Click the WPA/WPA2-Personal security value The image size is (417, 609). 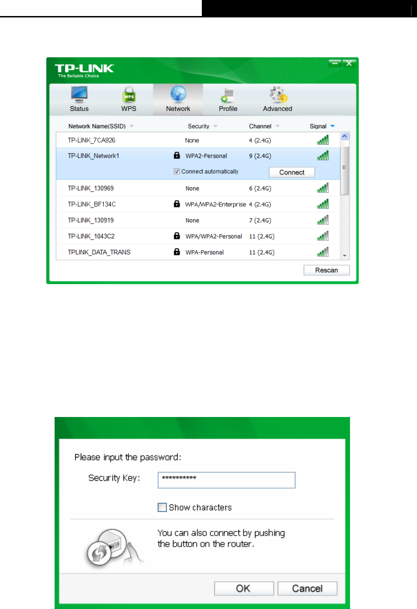(214, 236)
